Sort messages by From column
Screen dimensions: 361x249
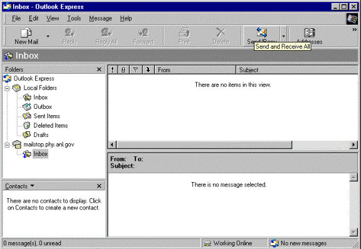pos(196,69)
